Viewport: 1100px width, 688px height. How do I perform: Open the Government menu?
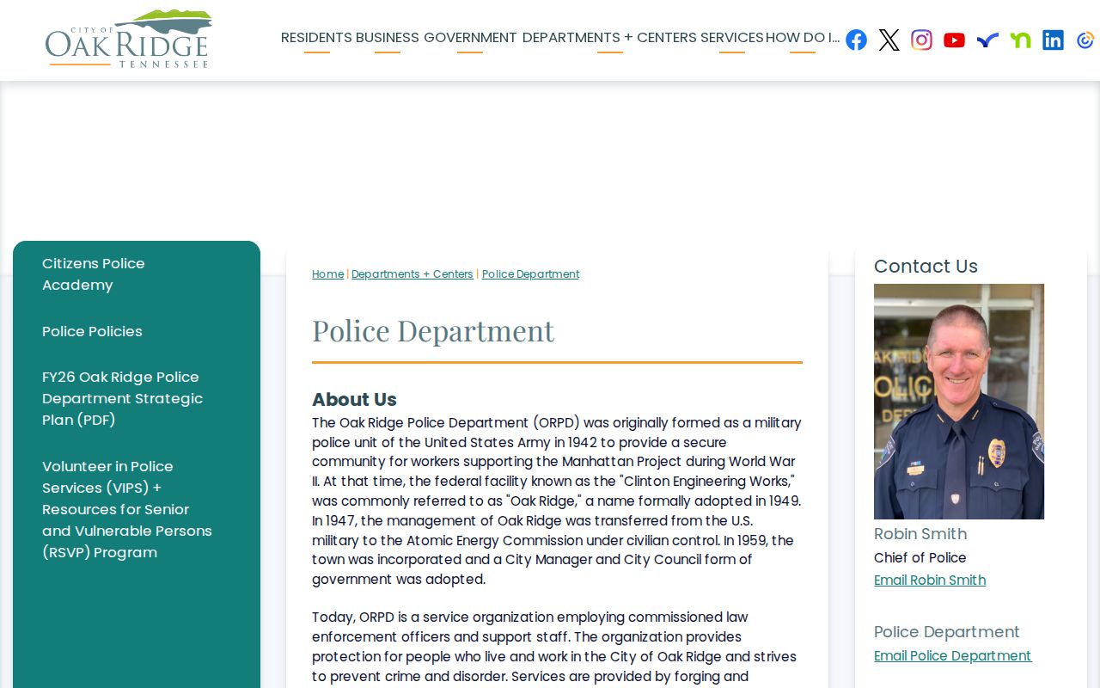[470, 38]
